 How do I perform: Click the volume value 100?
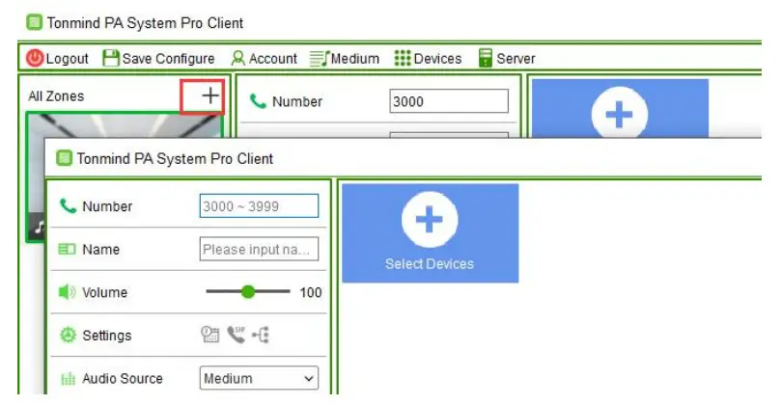click(311, 292)
